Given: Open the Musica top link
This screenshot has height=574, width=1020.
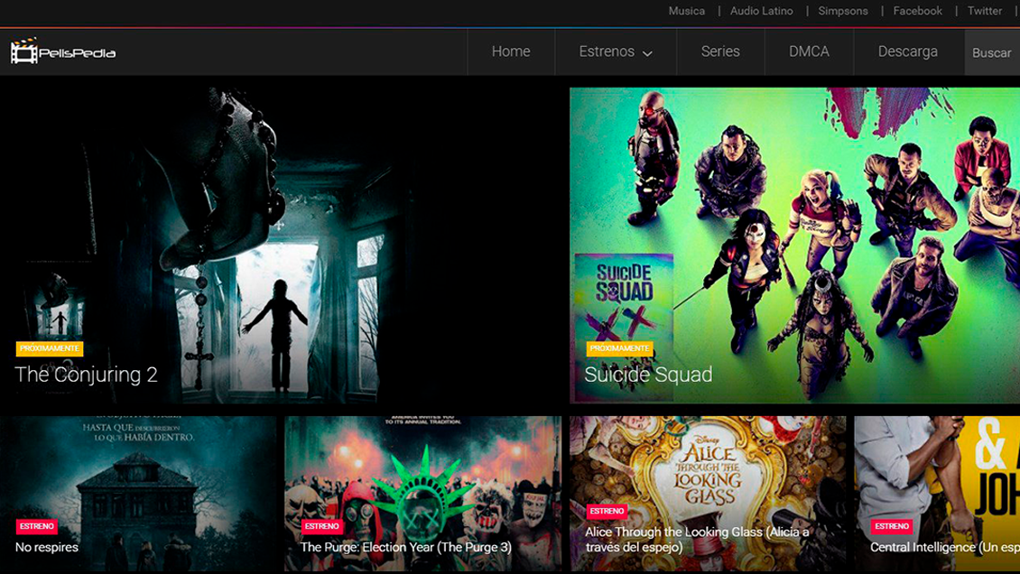Looking at the screenshot, I should tap(687, 11).
